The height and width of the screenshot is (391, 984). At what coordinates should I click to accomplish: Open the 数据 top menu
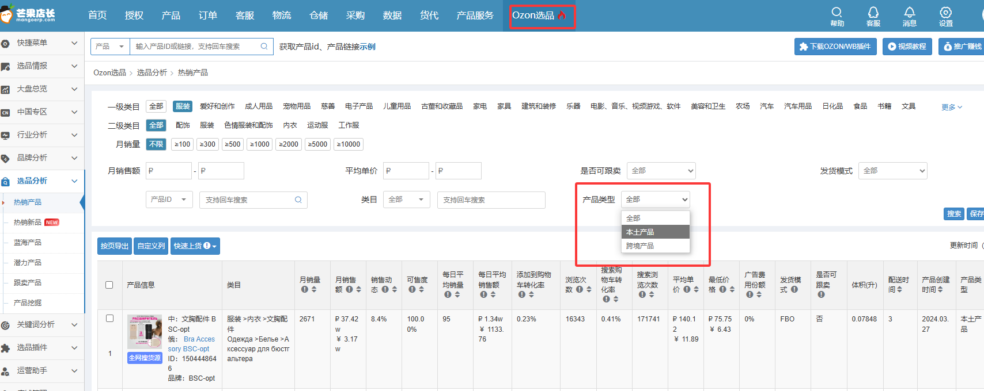pos(392,16)
